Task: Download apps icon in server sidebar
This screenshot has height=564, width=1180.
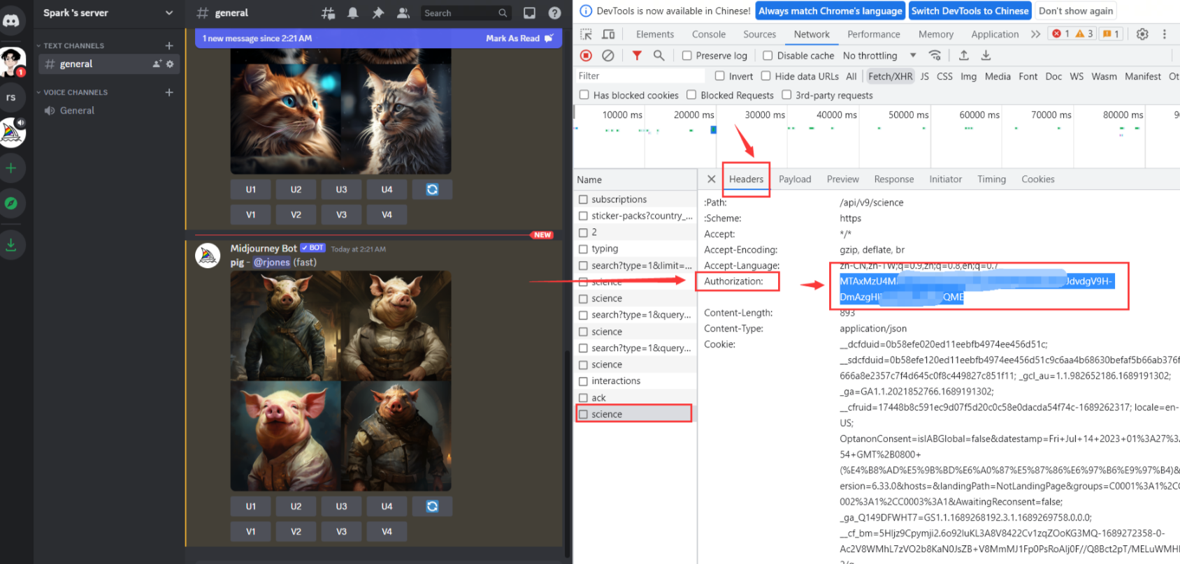Action: (x=11, y=245)
